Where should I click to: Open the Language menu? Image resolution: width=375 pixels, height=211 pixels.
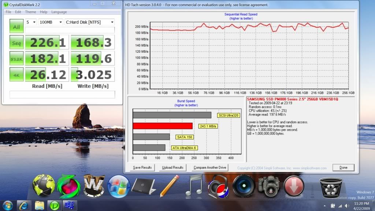tap(59, 12)
